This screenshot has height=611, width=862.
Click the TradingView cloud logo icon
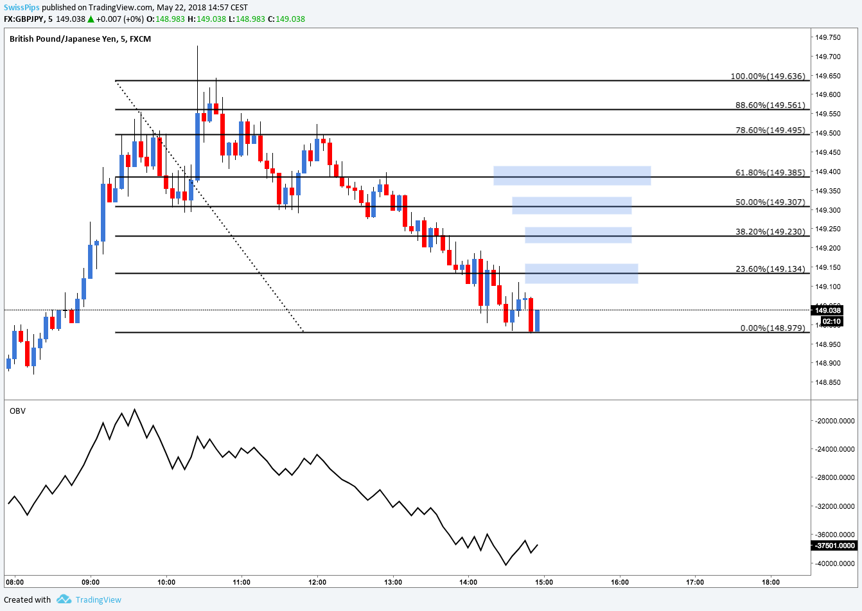(x=64, y=599)
